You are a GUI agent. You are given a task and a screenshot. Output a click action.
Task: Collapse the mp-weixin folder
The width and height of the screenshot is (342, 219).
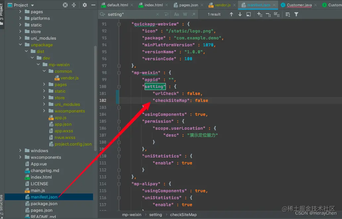click(38, 65)
